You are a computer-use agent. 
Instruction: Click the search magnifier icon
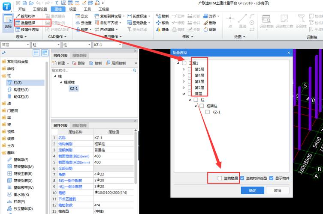[x=134, y=70]
